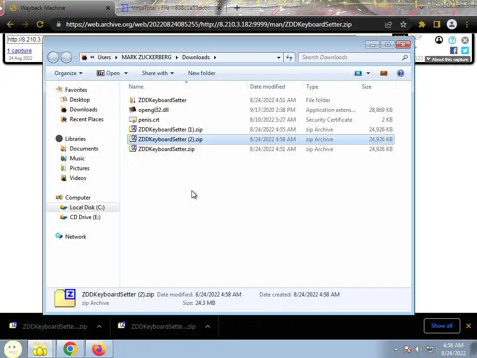Open Wayback user account icon
The height and width of the screenshot is (358, 477).
[x=439, y=40]
